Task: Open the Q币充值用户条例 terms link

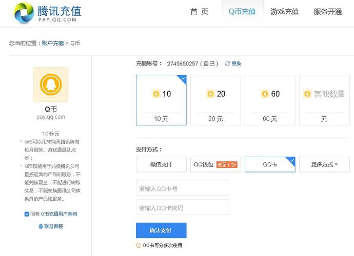Action: click(x=59, y=214)
